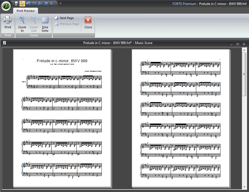
Task: Switch to the Print Preview tab
Action: pyautogui.click(x=26, y=11)
